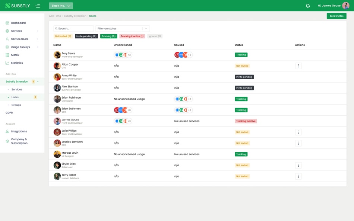This screenshot has height=221, width=354.
Task: Open Statistics in the sidebar
Action: pyautogui.click(x=17, y=63)
